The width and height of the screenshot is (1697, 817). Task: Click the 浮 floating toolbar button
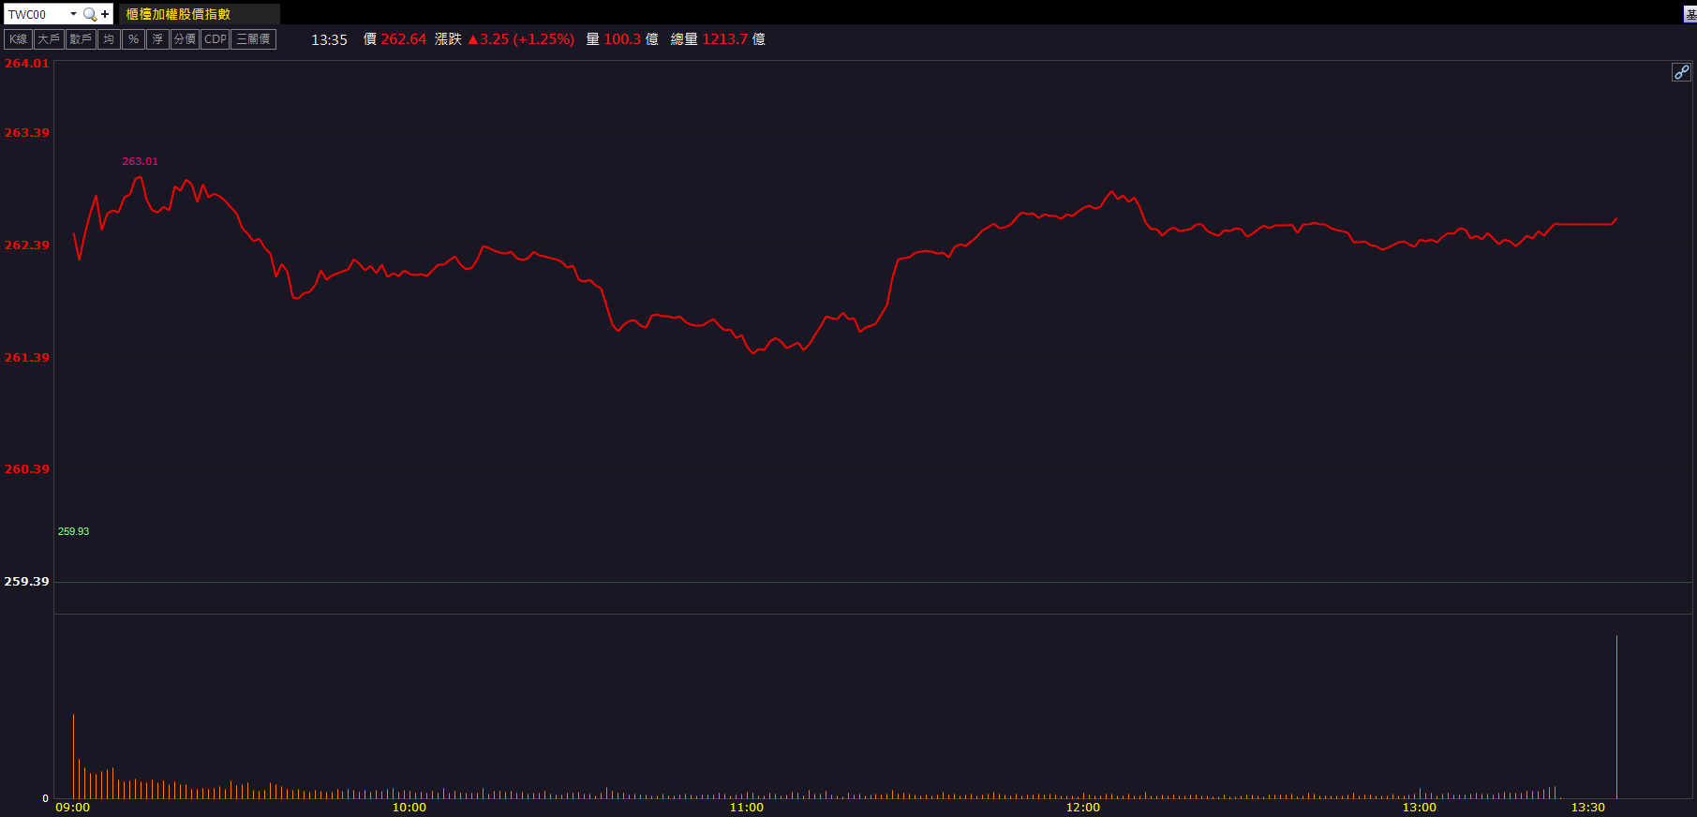pyautogui.click(x=157, y=39)
